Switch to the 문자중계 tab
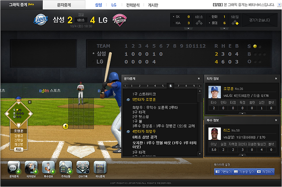Image resolution: width=282 pixels, height=187 pixels. click(64, 5)
